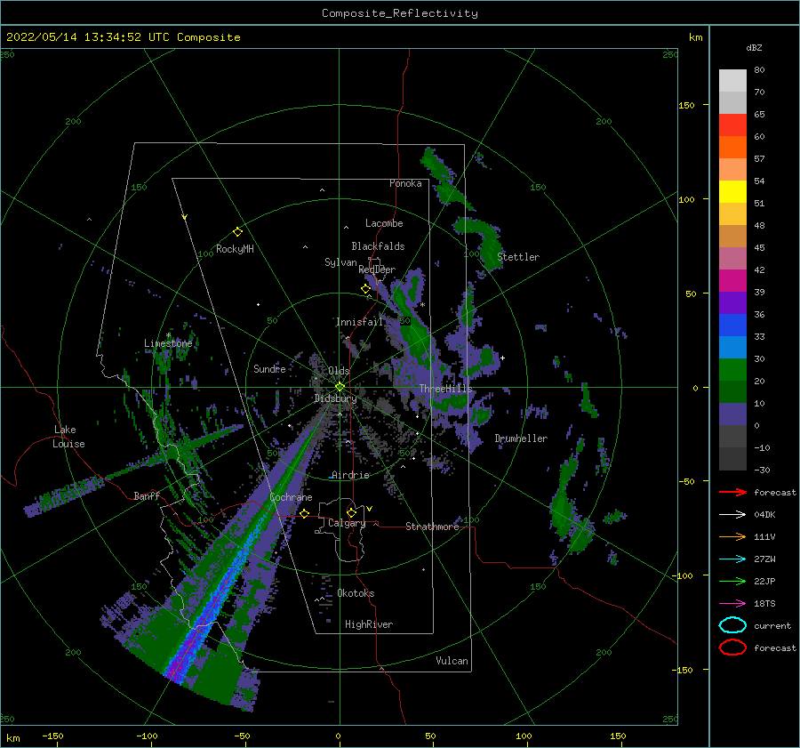This screenshot has height=748, width=800.
Task: Click the yellow V marker right of Calgary diamond
Action: [370, 509]
